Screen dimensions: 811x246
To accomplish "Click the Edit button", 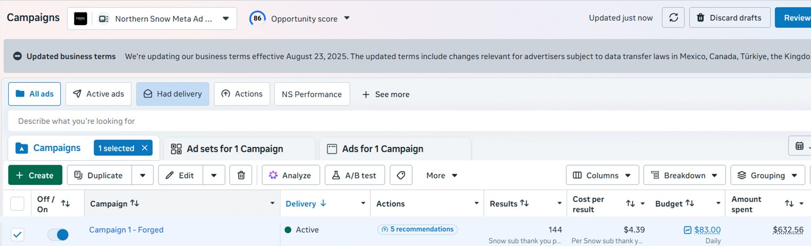I will [x=180, y=175].
